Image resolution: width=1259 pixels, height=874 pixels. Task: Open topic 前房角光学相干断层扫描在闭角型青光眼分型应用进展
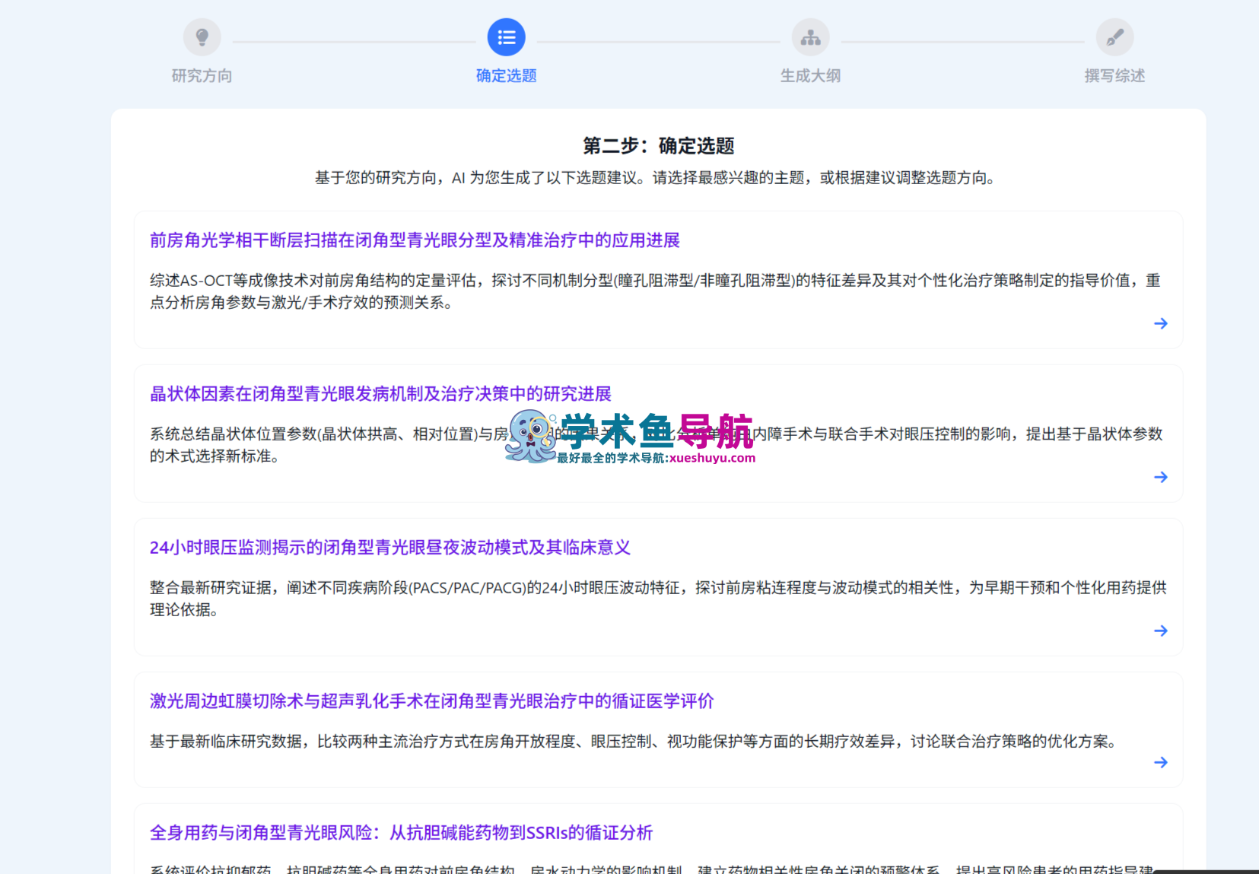click(415, 240)
